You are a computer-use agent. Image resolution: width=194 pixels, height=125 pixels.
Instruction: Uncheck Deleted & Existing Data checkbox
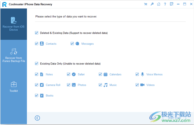pyautogui.click(x=36, y=33)
